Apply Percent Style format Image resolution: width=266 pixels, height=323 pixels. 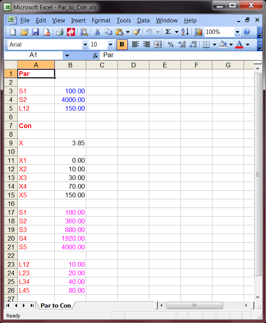(x=171, y=44)
